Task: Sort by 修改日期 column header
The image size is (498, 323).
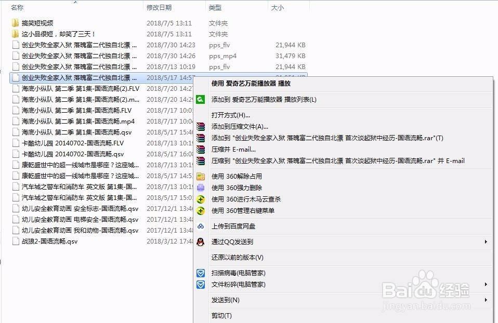Action: click(x=159, y=7)
